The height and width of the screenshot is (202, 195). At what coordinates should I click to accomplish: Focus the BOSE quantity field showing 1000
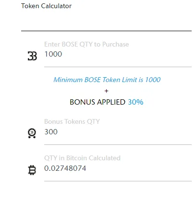118,54
